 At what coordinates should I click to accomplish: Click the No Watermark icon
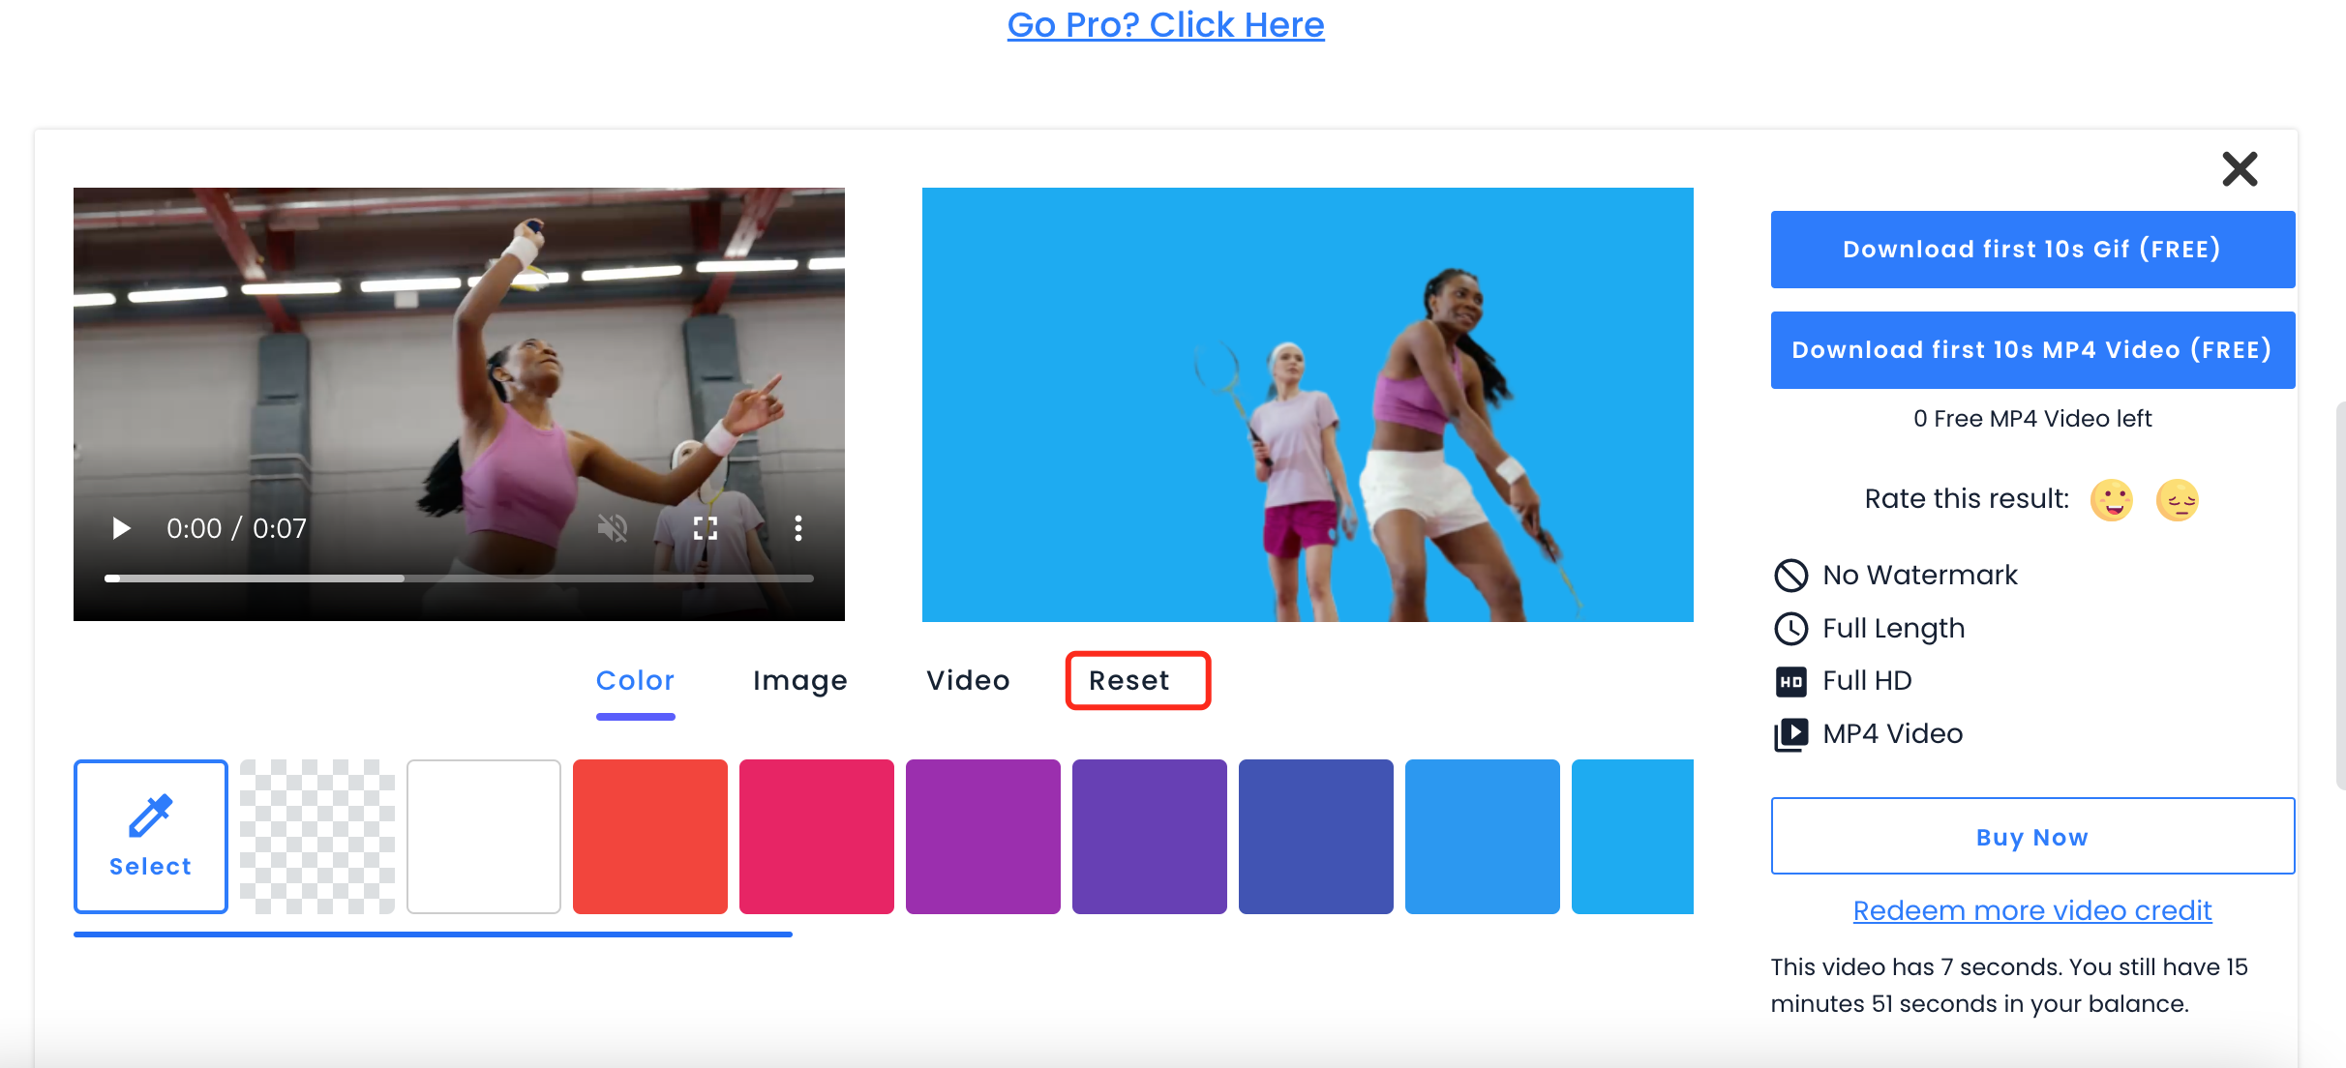pos(1790,576)
